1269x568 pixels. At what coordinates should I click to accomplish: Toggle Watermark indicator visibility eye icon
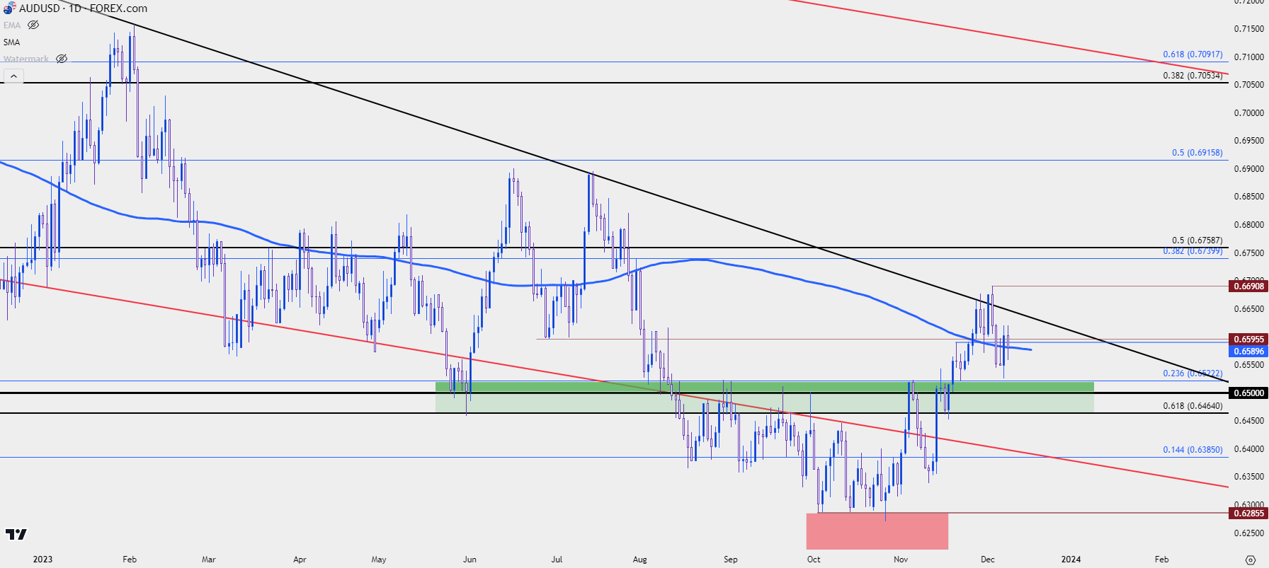pyautogui.click(x=62, y=59)
